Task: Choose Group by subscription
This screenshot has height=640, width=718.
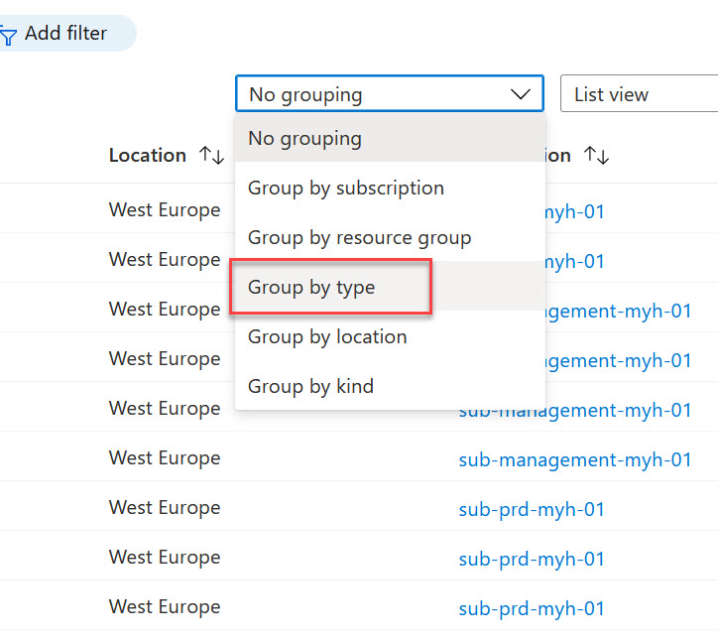Action: [x=346, y=188]
